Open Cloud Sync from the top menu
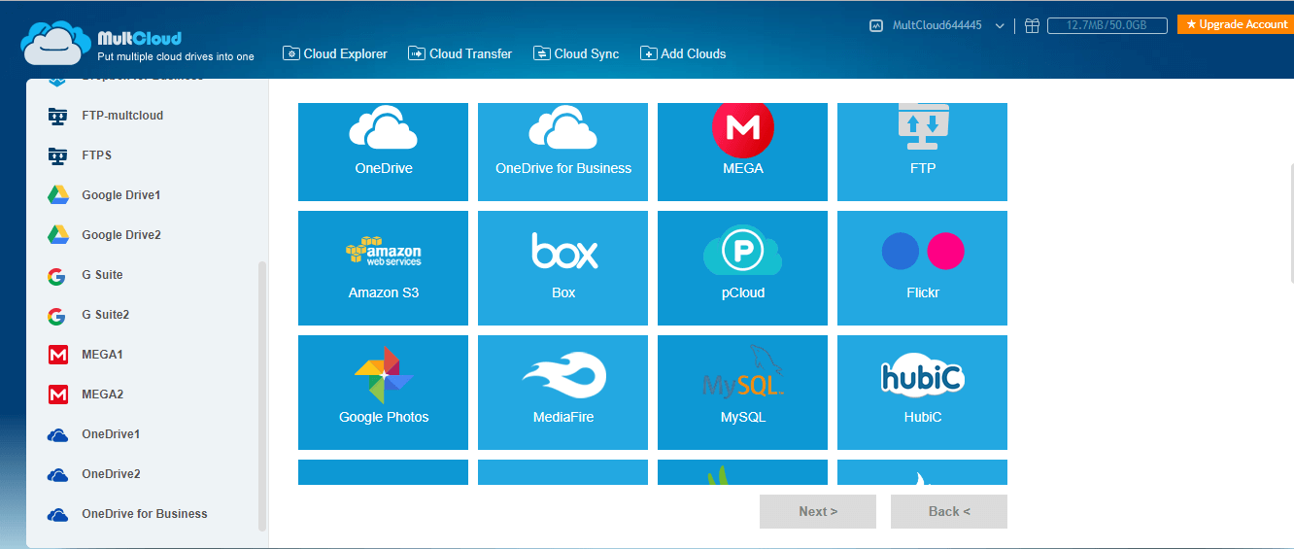Screen dimensions: 1294x549 576,54
